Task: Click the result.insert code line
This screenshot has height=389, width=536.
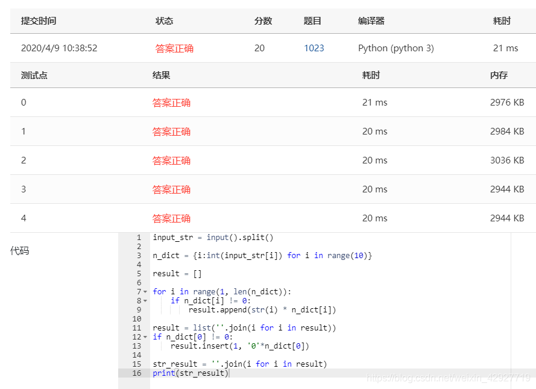Action: (239, 346)
